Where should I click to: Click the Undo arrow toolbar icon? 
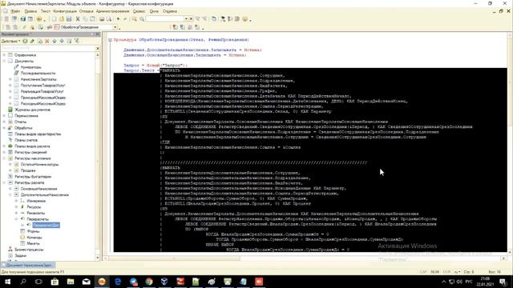click(118, 19)
